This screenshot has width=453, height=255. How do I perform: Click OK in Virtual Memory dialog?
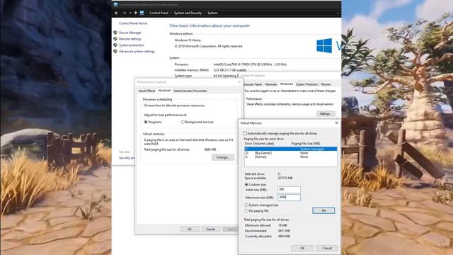302,248
